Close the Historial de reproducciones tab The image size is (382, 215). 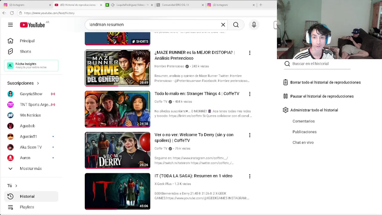point(101,5)
